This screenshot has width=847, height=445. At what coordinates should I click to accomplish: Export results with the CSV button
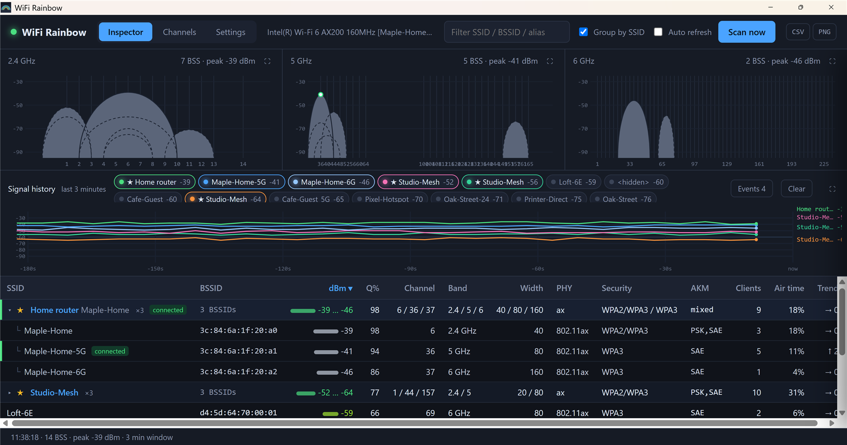pos(798,32)
